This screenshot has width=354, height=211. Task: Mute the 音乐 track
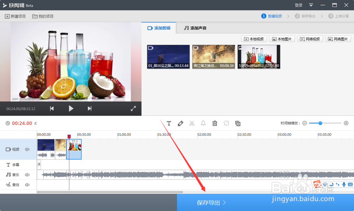27,175
